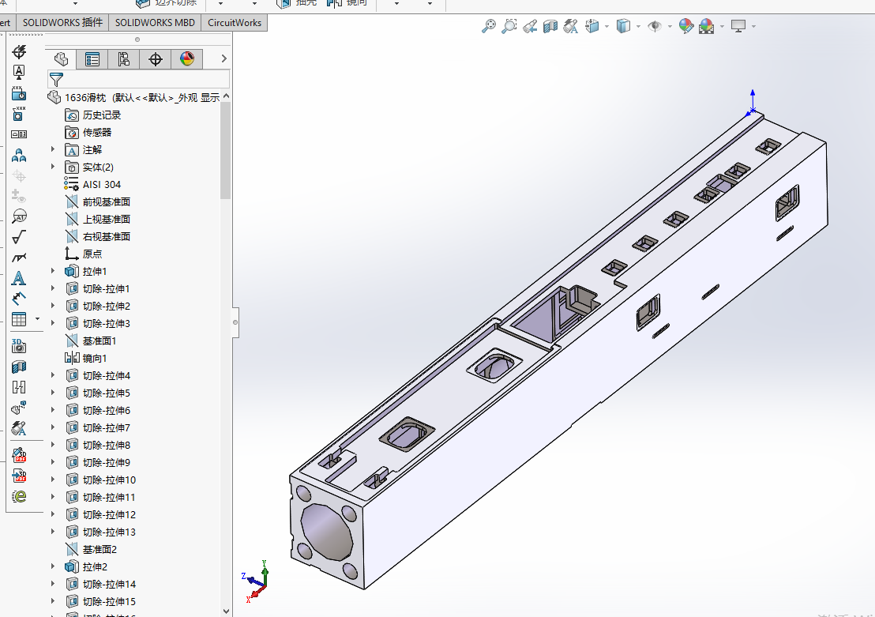Expand the 实体(2) tree node
The height and width of the screenshot is (617, 875).
[53, 167]
